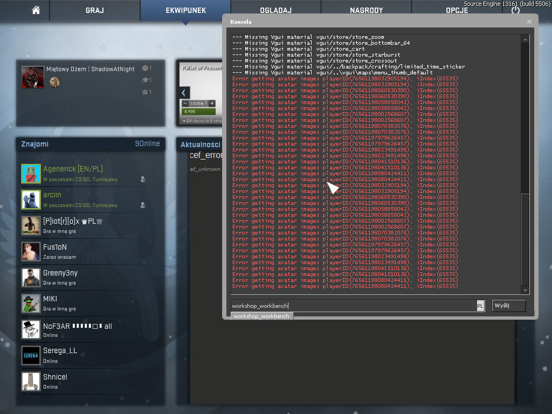Open the EKWIPUNEK tab
Image resolution: width=552 pixels, height=414 pixels.
185,10
